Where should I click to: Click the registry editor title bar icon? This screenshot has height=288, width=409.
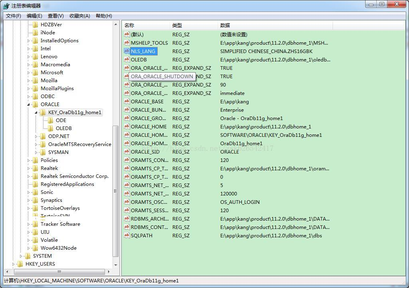click(6, 6)
